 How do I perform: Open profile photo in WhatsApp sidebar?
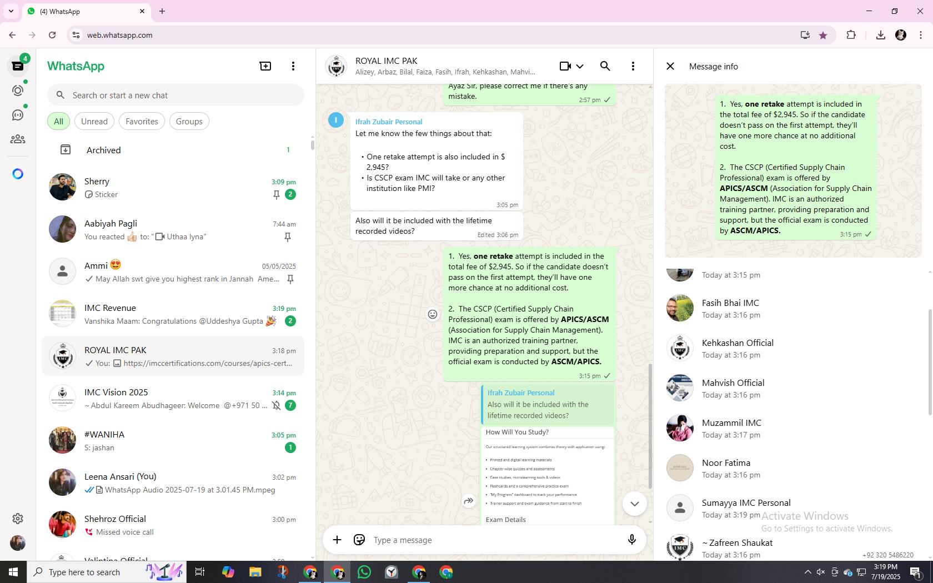18,542
